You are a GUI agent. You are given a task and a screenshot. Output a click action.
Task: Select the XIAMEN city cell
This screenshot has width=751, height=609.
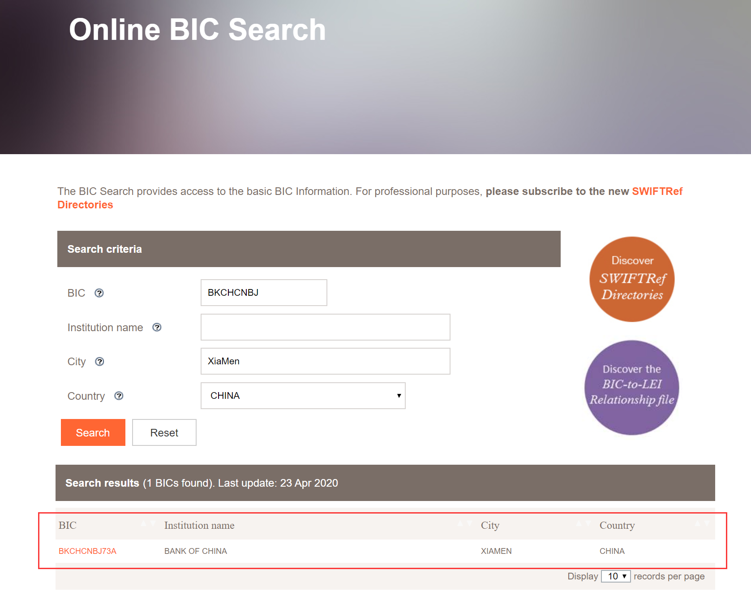tap(496, 551)
